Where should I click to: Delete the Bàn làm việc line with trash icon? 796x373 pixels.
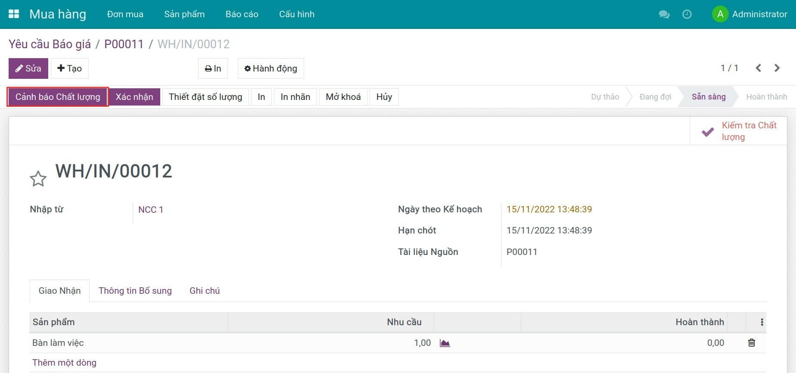752,343
